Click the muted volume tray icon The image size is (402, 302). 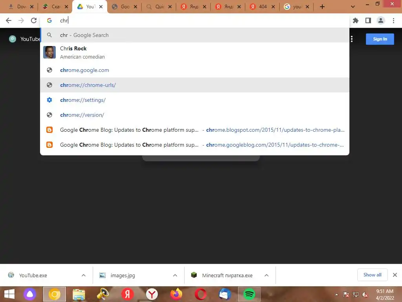pos(365,295)
